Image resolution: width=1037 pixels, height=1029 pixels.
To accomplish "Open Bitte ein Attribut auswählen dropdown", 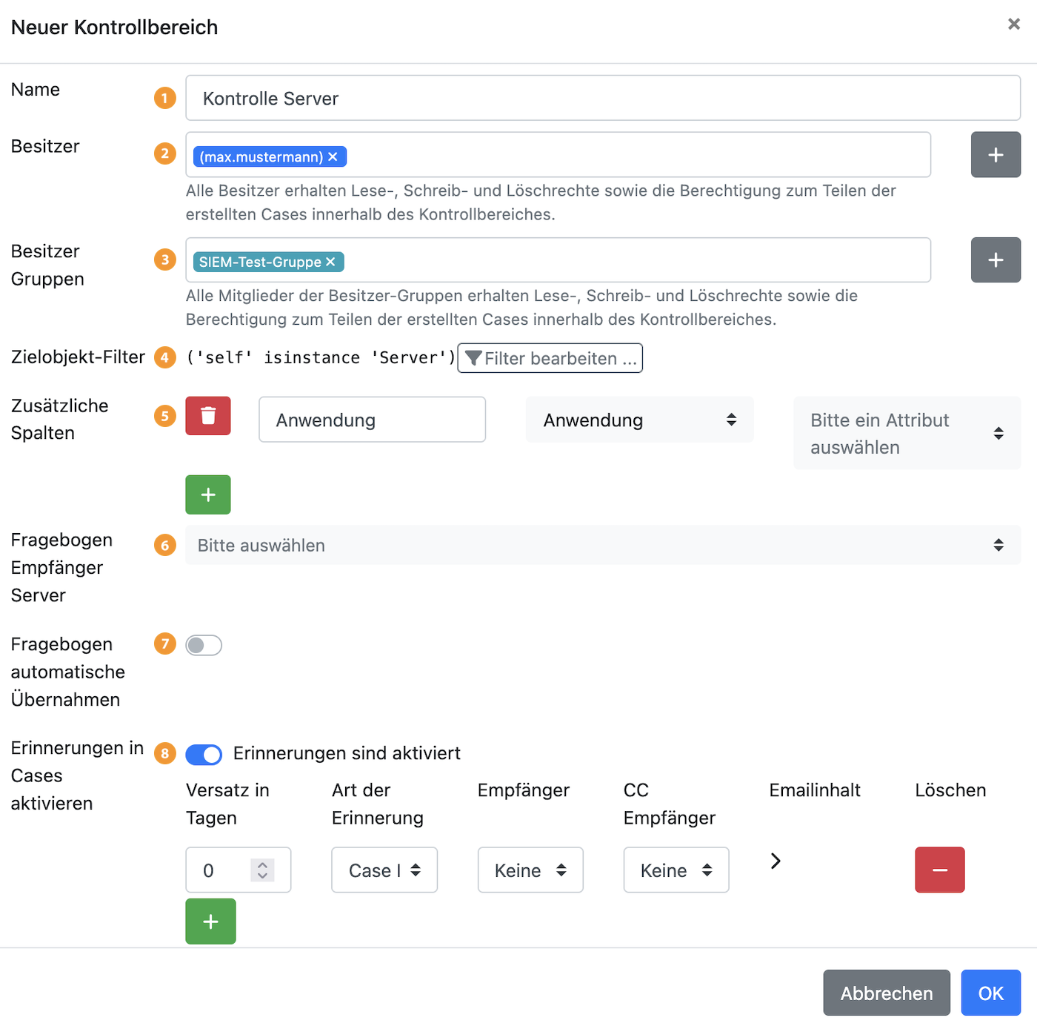I will click(906, 434).
